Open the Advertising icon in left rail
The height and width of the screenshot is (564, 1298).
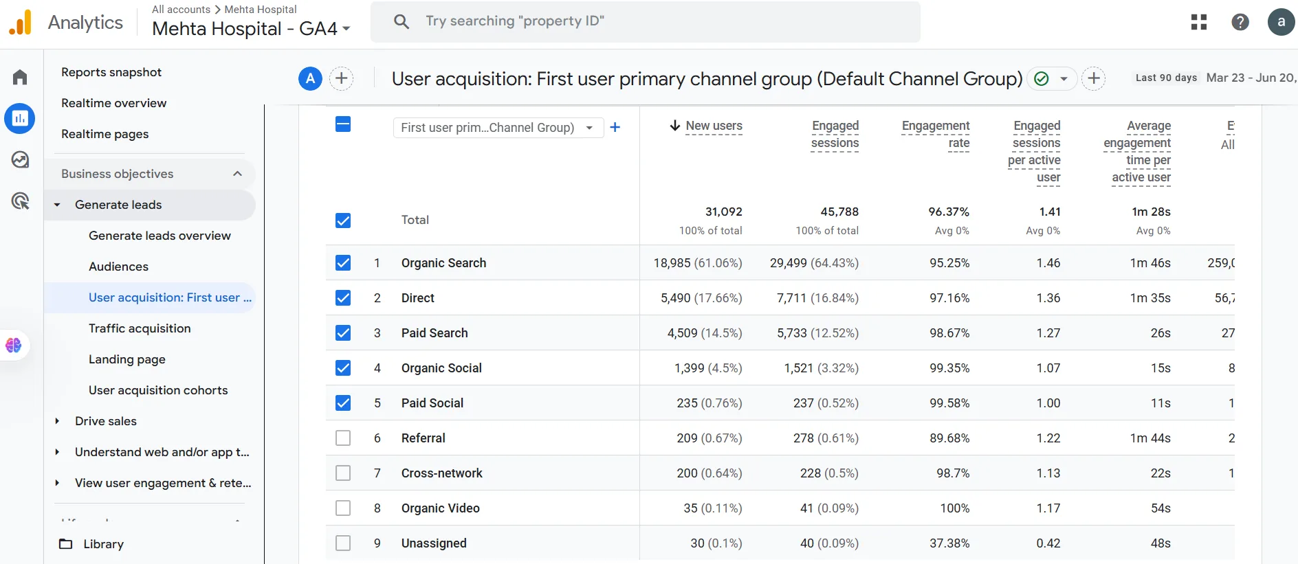20,201
